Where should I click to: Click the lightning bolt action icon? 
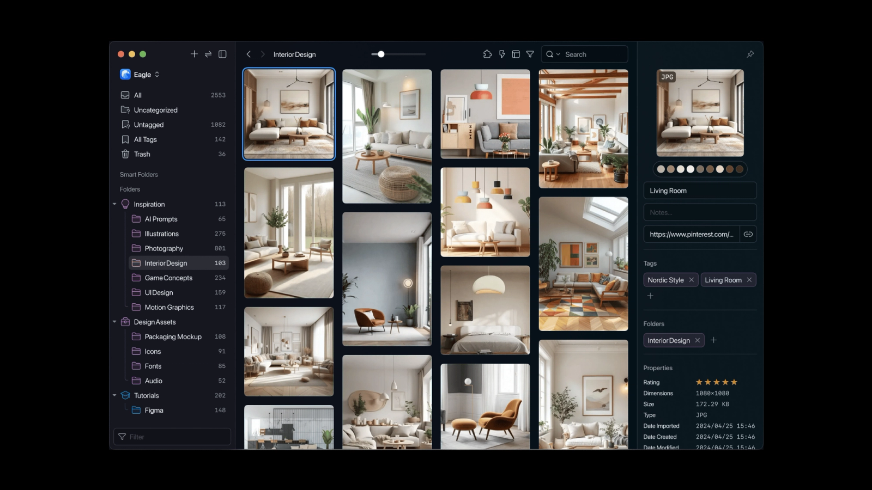click(502, 54)
